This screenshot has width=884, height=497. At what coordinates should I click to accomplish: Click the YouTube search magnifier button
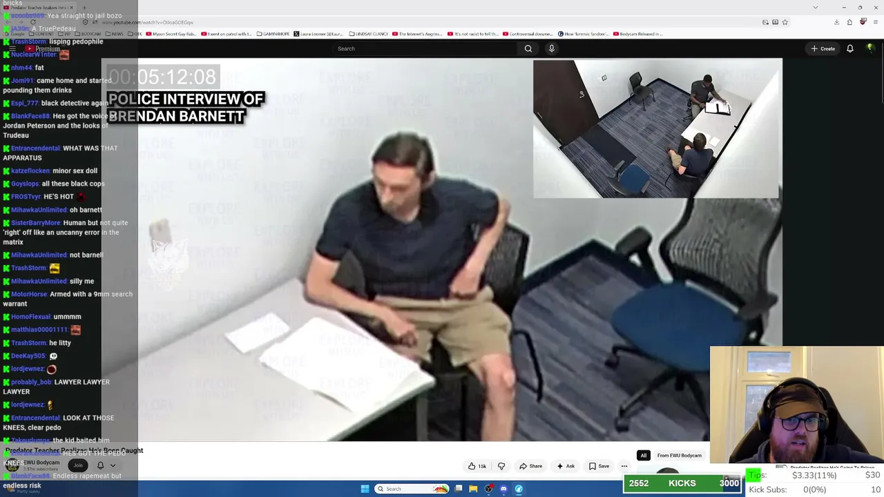pos(528,48)
